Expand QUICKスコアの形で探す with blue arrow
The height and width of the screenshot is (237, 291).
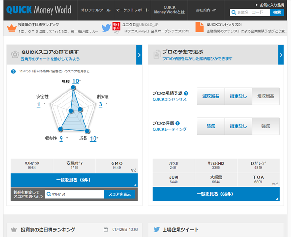[x=139, y=55]
